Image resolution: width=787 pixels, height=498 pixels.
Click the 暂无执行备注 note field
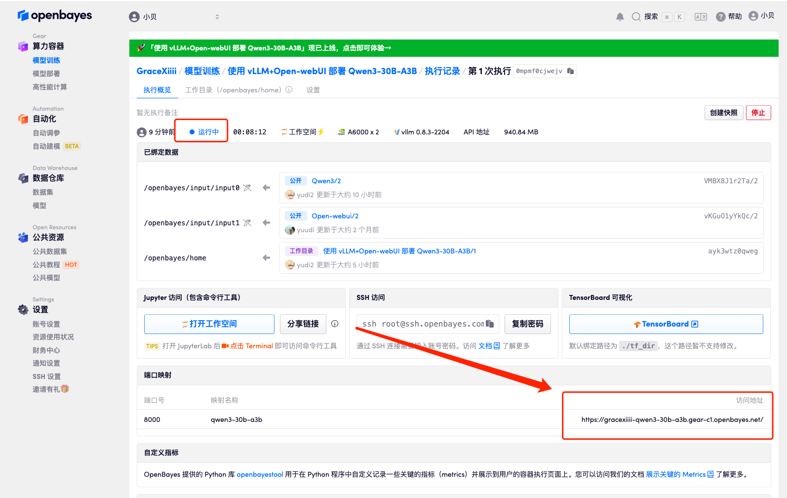point(157,113)
